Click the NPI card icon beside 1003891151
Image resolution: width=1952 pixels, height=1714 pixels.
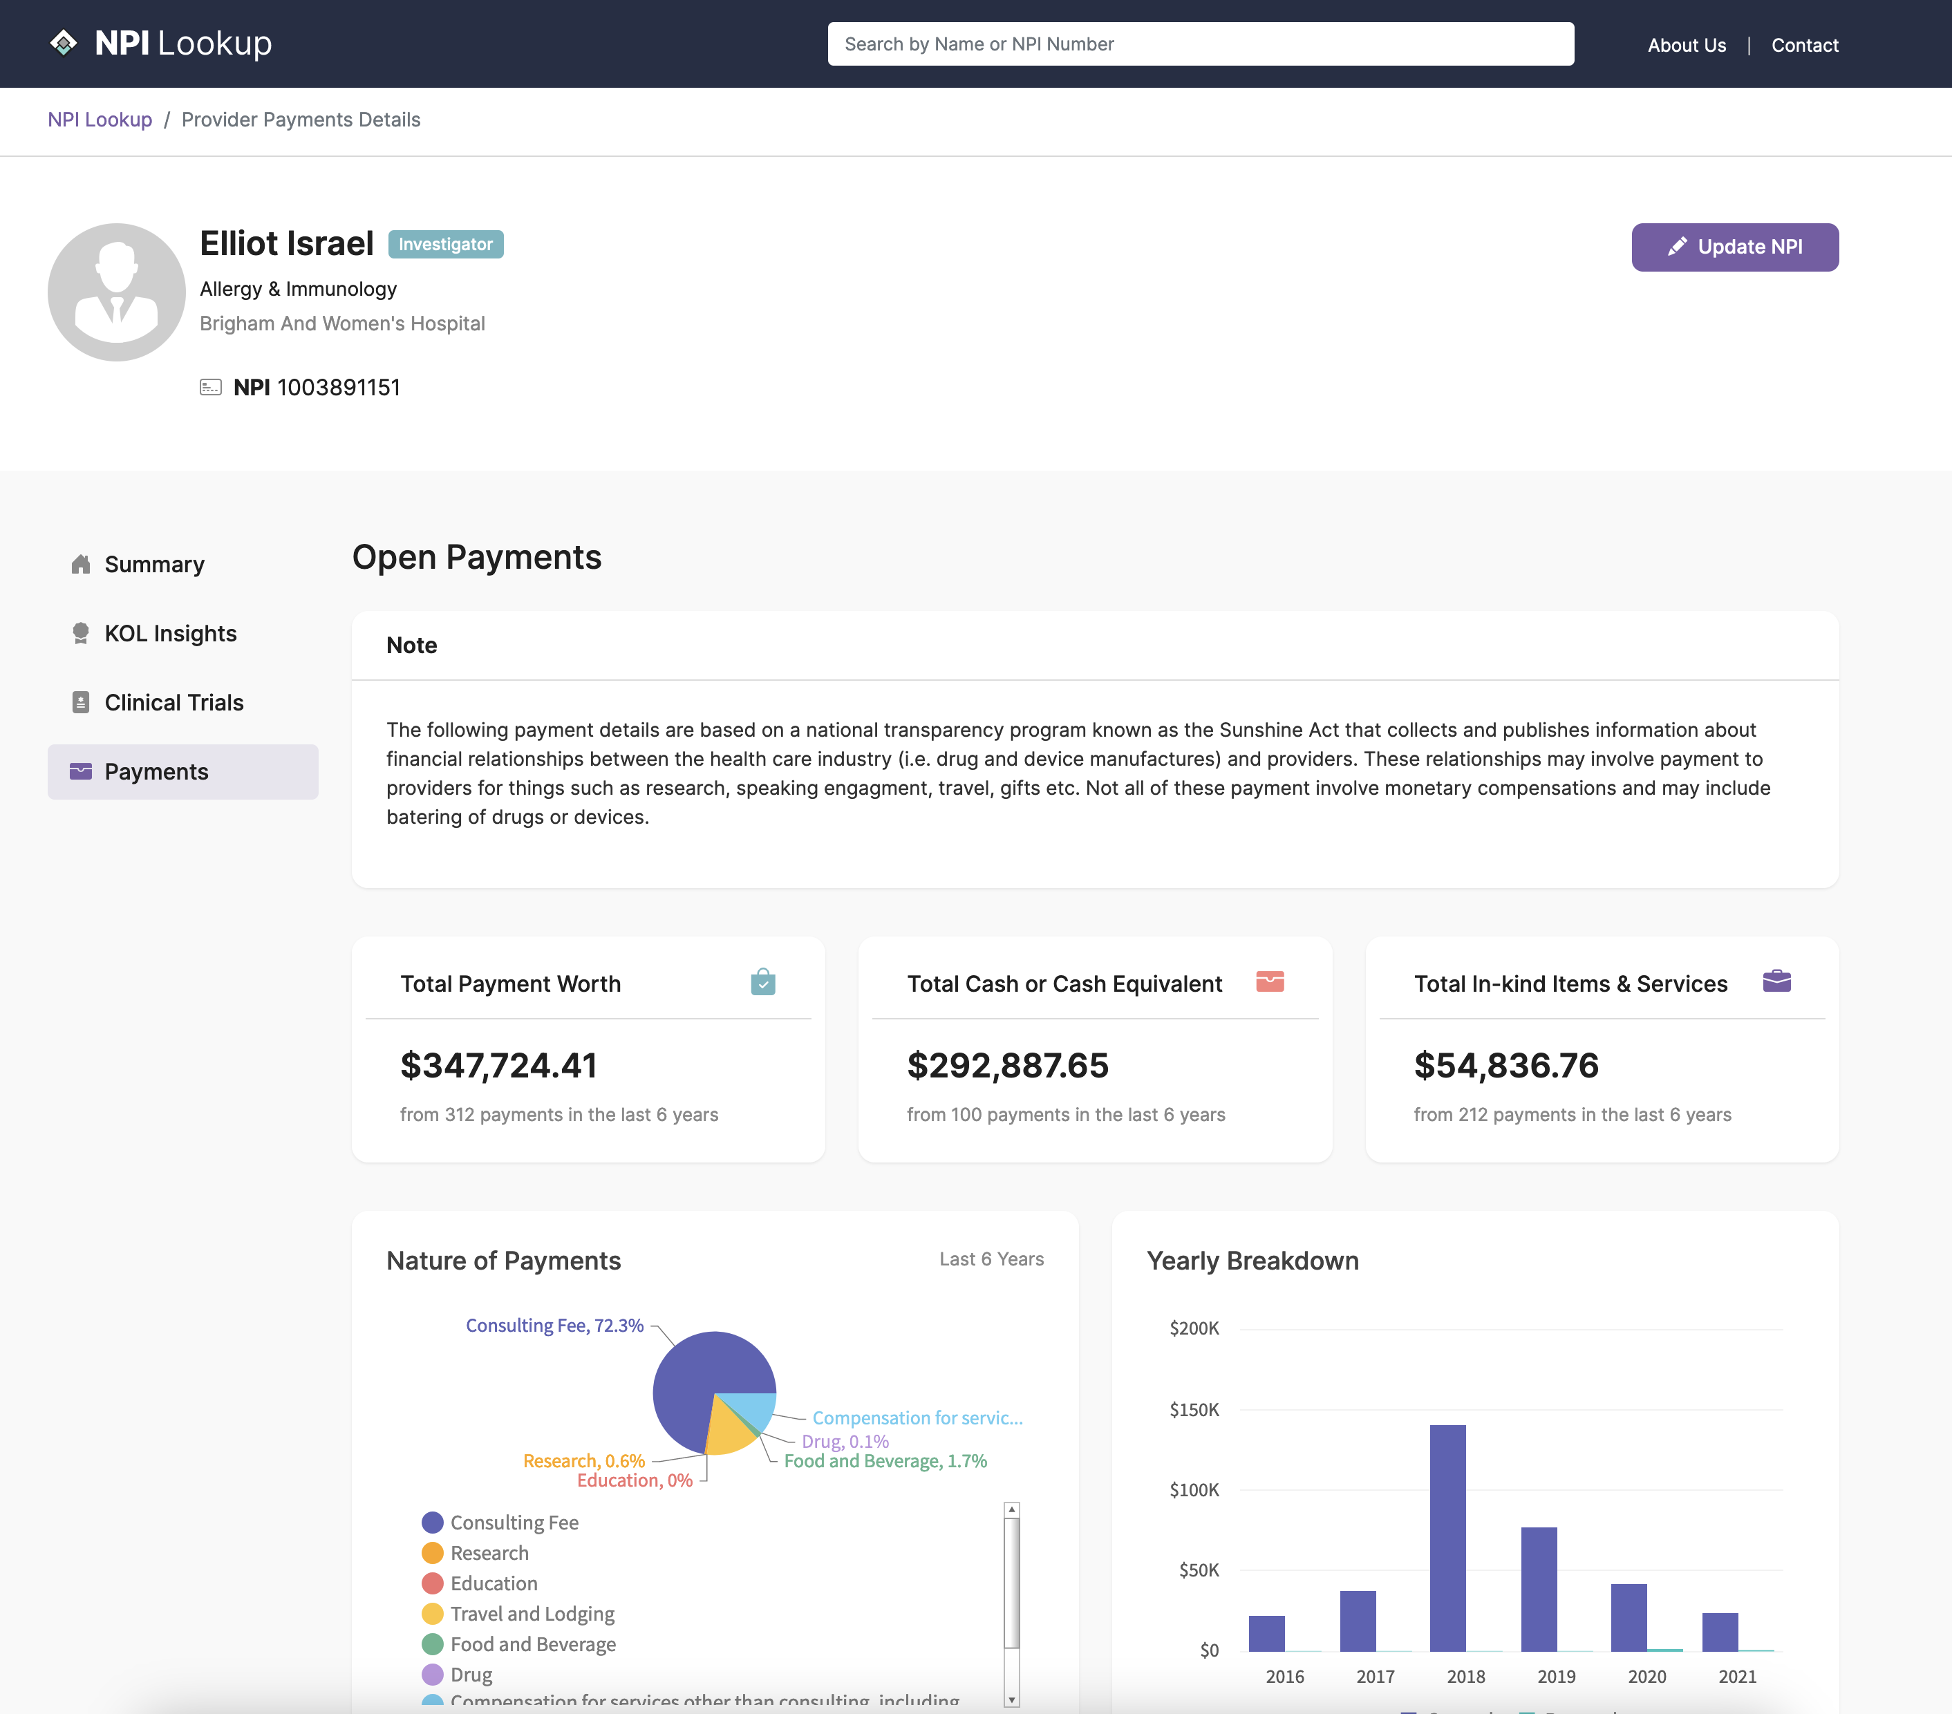click(210, 388)
